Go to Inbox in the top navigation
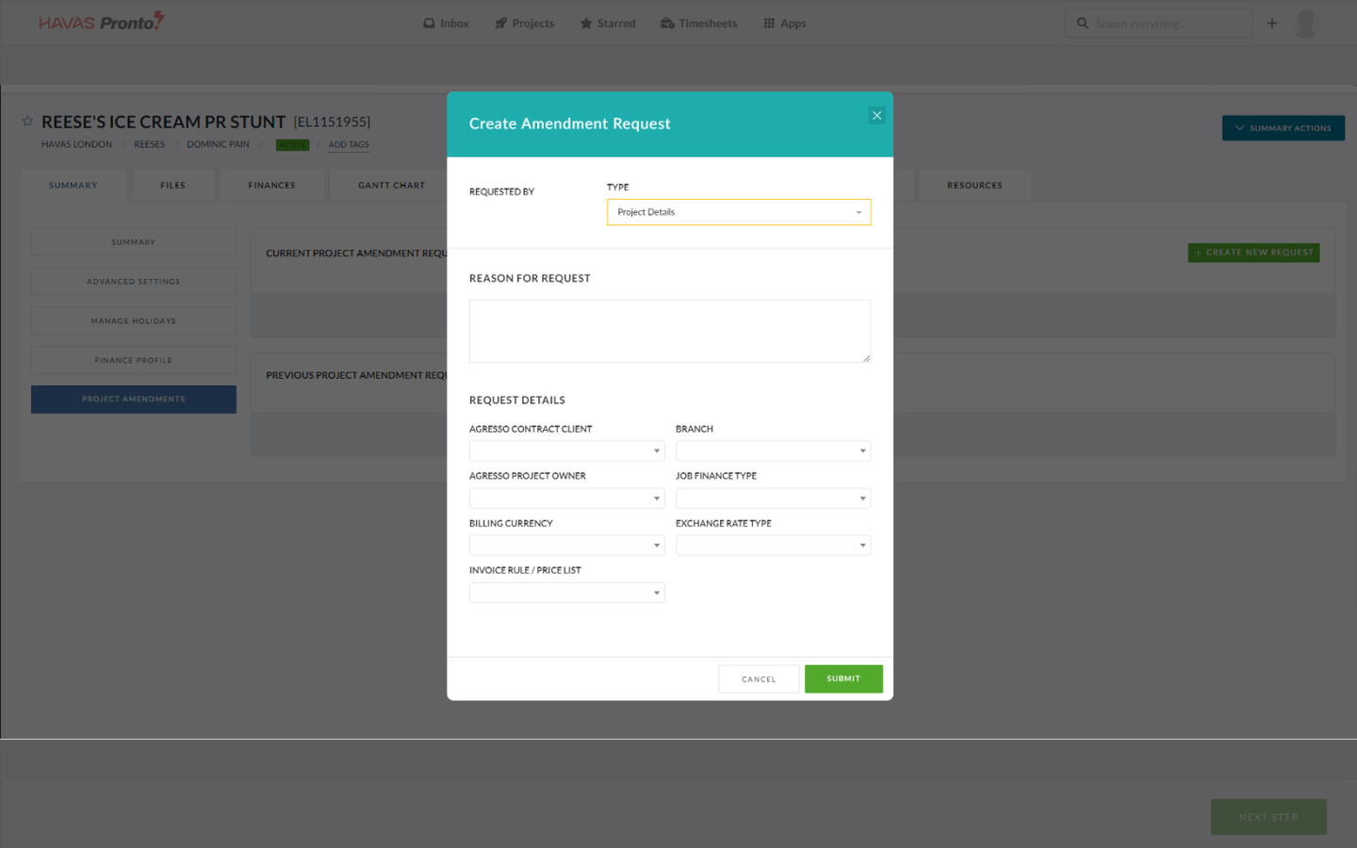This screenshot has height=848, width=1357. coord(446,24)
